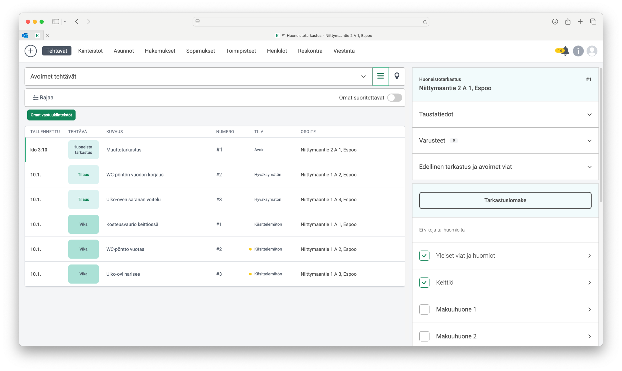This screenshot has width=622, height=371.
Task: Expand the Taustatiedot section
Action: [505, 114]
